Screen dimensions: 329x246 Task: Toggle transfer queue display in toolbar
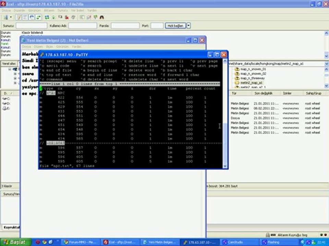point(38,17)
